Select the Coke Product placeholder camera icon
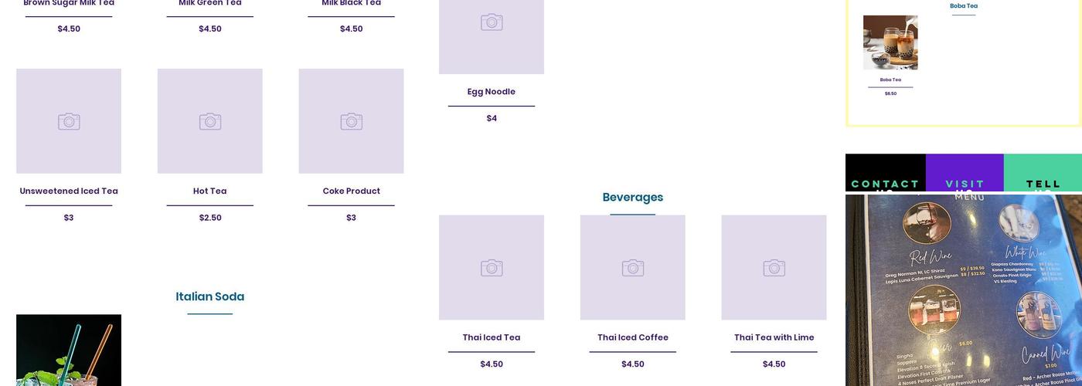 (352, 121)
